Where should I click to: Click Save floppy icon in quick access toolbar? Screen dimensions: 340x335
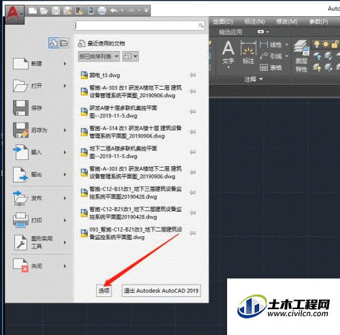(56, 11)
